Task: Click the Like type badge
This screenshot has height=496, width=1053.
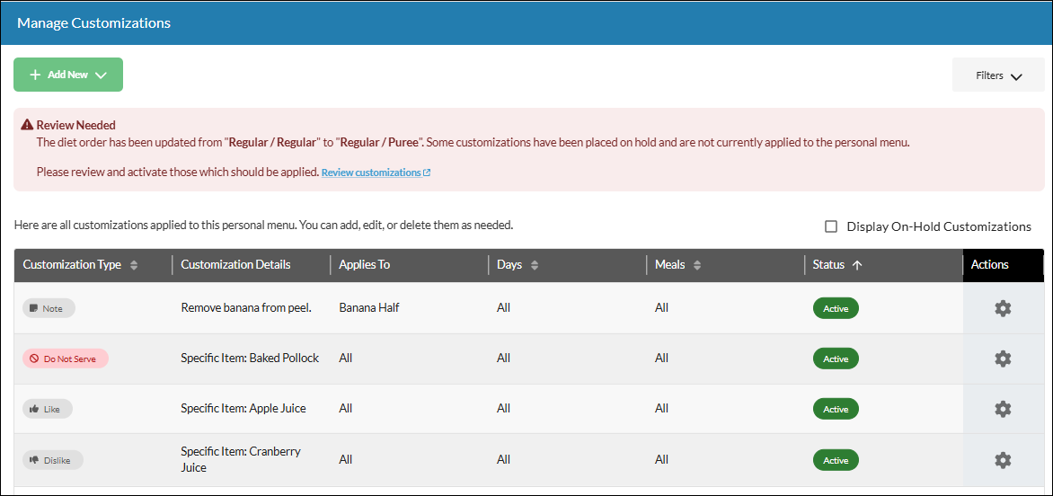Action: pos(47,409)
